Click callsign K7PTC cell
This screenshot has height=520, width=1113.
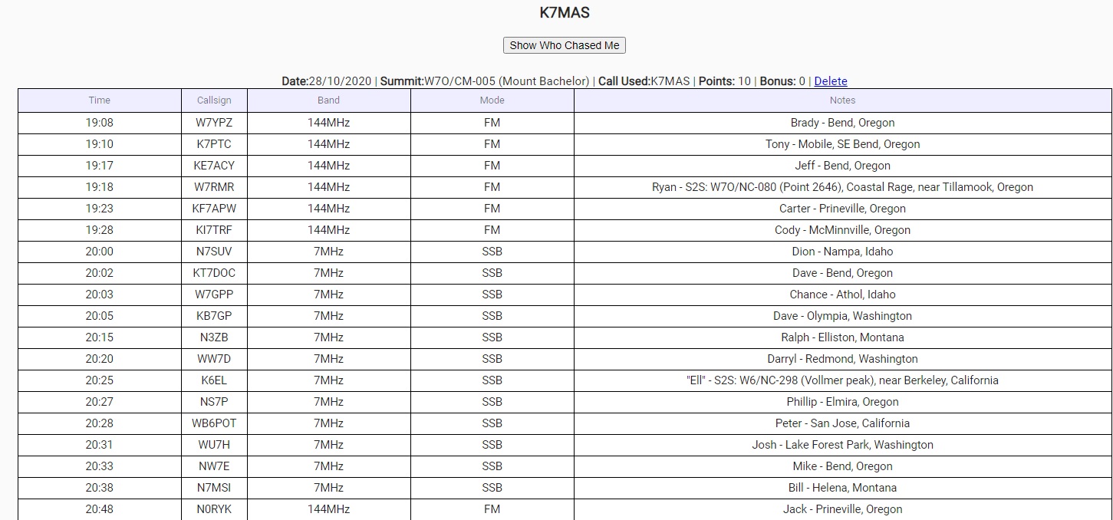click(x=214, y=144)
